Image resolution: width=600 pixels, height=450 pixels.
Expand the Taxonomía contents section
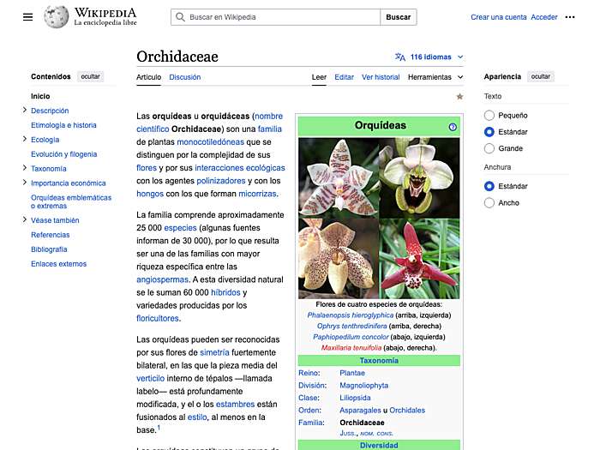point(25,168)
